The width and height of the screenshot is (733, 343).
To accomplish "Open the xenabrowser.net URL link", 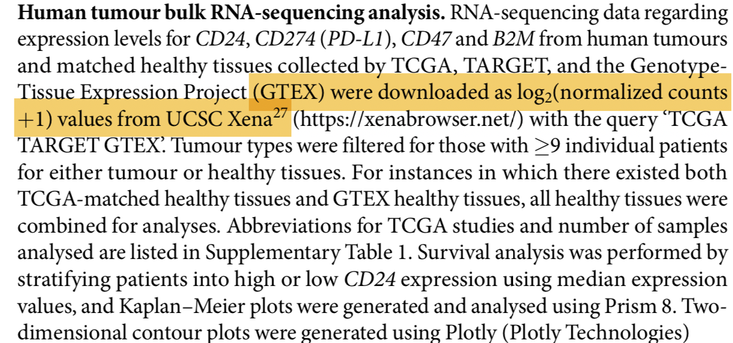I will tap(408, 119).
